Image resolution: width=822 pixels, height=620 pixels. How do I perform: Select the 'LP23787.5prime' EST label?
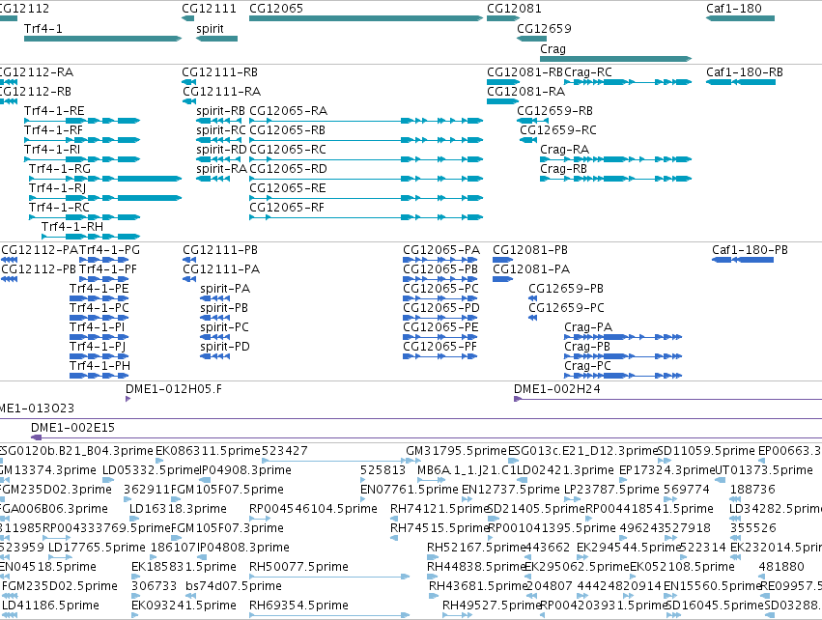pyautogui.click(x=611, y=490)
